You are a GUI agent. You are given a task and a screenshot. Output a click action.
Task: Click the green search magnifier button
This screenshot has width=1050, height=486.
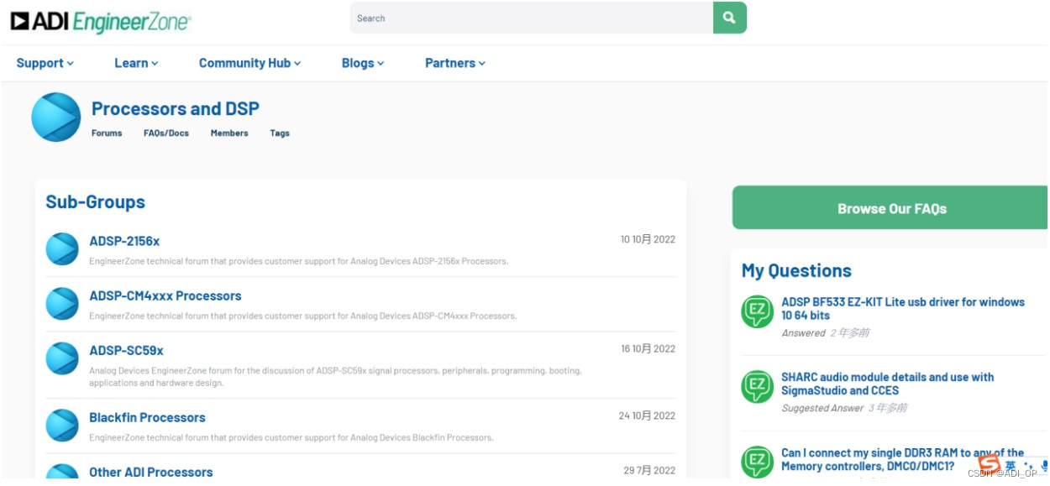(x=729, y=18)
